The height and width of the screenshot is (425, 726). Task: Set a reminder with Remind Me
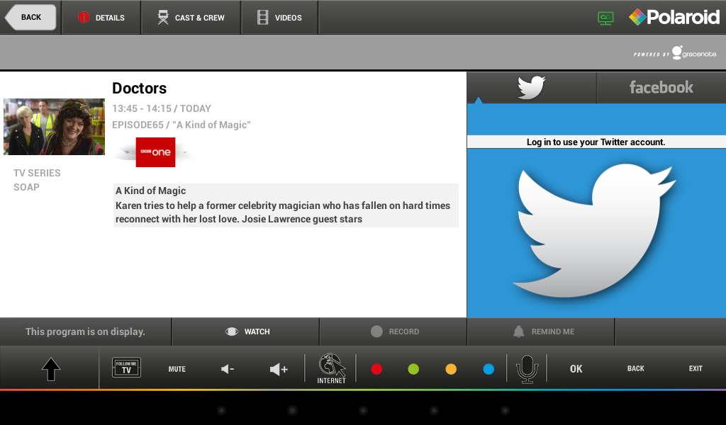click(x=541, y=331)
